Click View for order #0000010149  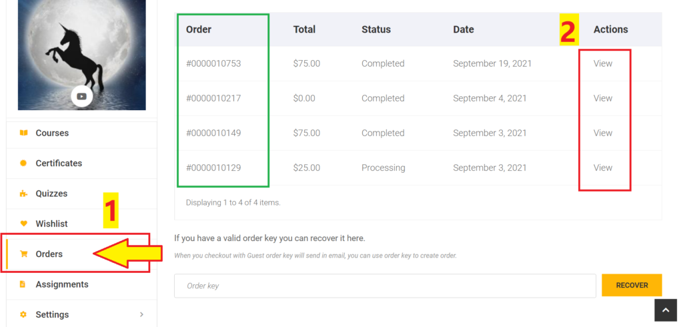tap(602, 133)
